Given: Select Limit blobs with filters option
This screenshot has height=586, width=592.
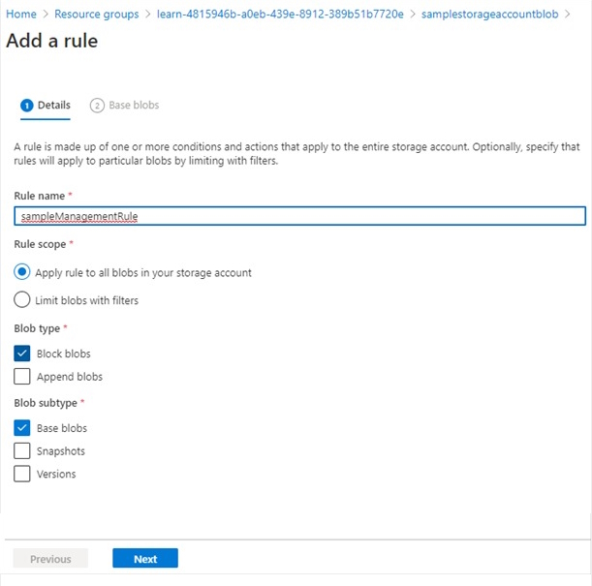Looking at the screenshot, I should 22,300.
